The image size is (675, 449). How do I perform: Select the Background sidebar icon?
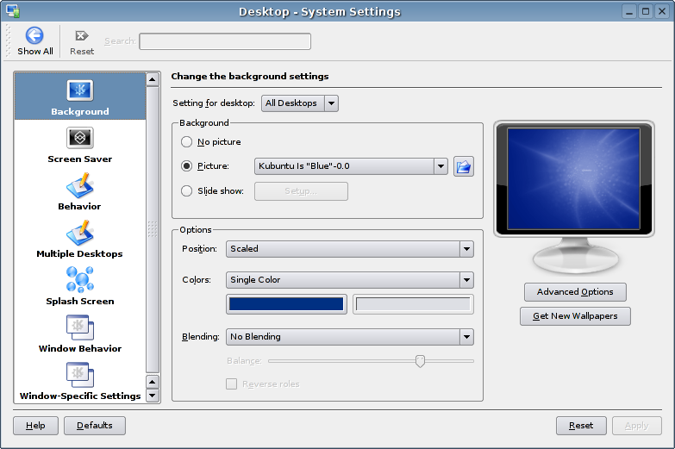(x=80, y=90)
